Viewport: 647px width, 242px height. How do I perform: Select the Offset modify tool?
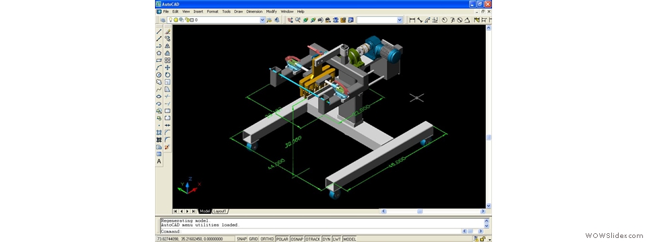click(x=168, y=53)
